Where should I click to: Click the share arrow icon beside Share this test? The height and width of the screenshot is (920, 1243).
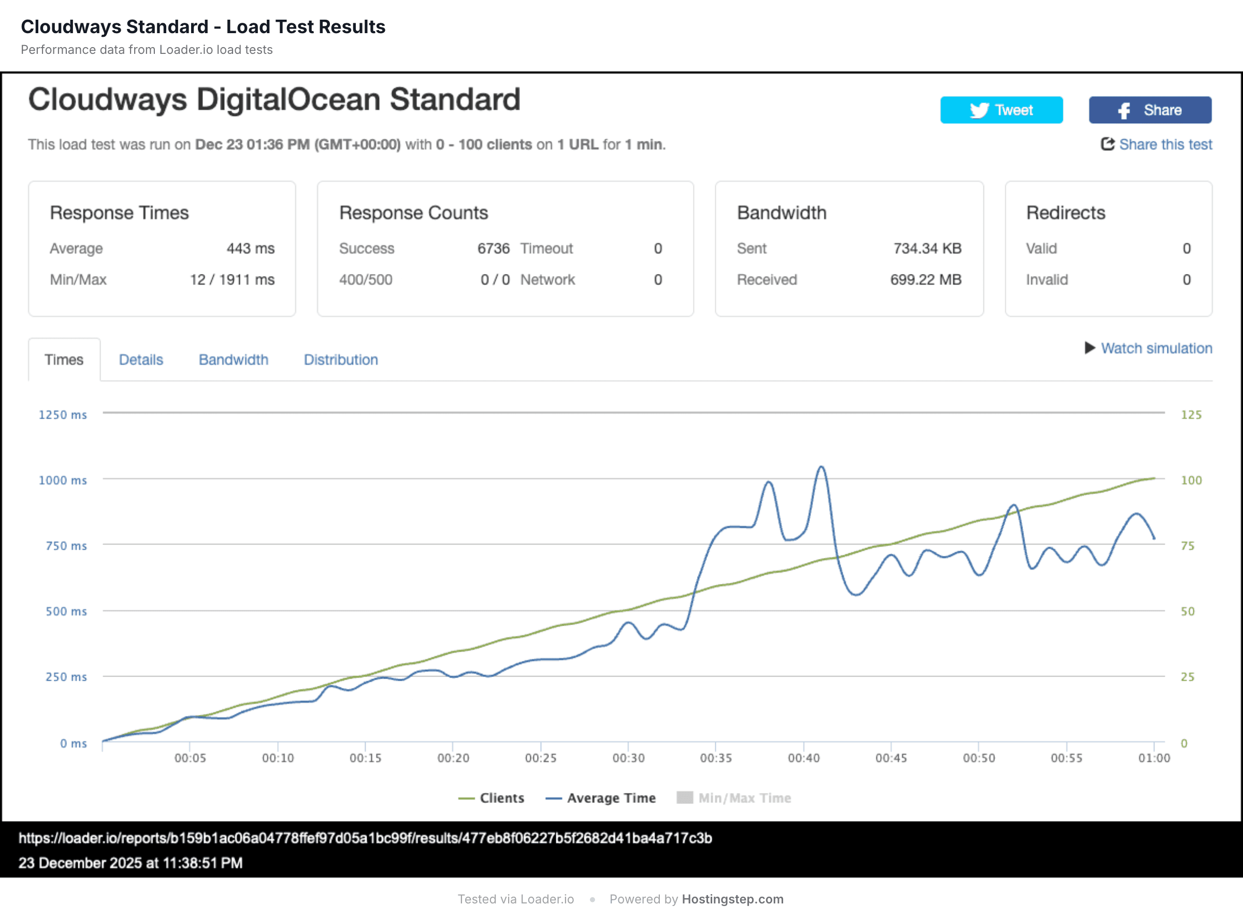point(1107,144)
